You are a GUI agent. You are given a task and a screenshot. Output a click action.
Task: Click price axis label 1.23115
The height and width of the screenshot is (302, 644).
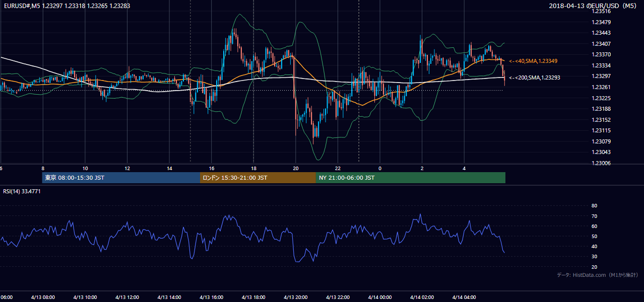point(601,130)
